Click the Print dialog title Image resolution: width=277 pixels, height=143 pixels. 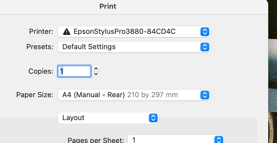pos(108,6)
